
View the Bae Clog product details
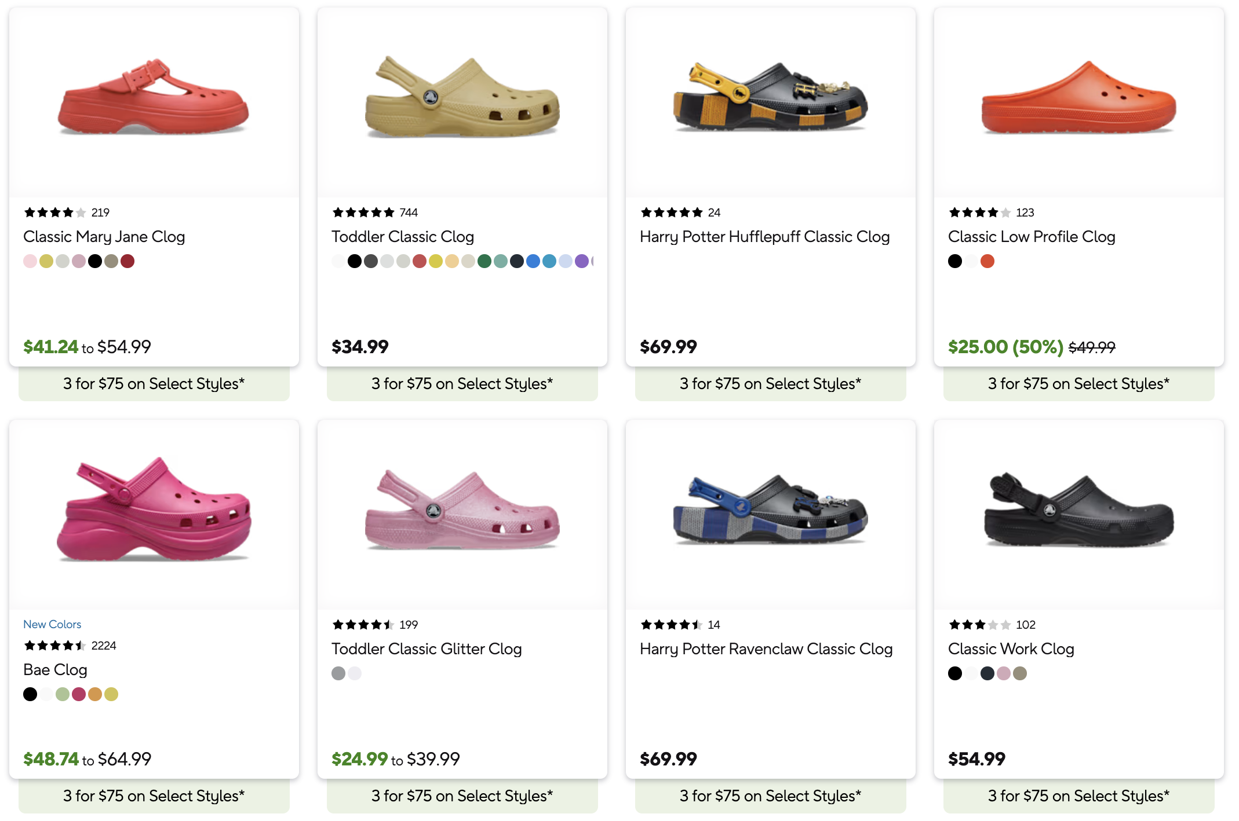pos(54,670)
